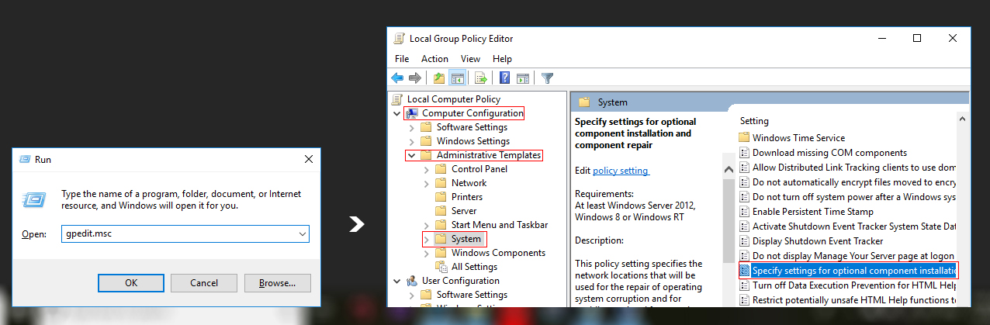Toggle the Show/Hide Action Pane icon
Screen dimensions: 990x325
tap(523, 78)
